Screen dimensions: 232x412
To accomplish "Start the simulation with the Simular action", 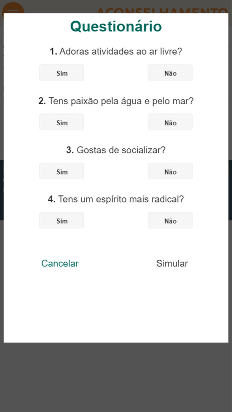I will click(x=172, y=263).
